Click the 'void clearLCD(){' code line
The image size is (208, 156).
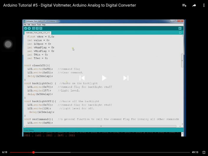pos(37,65)
